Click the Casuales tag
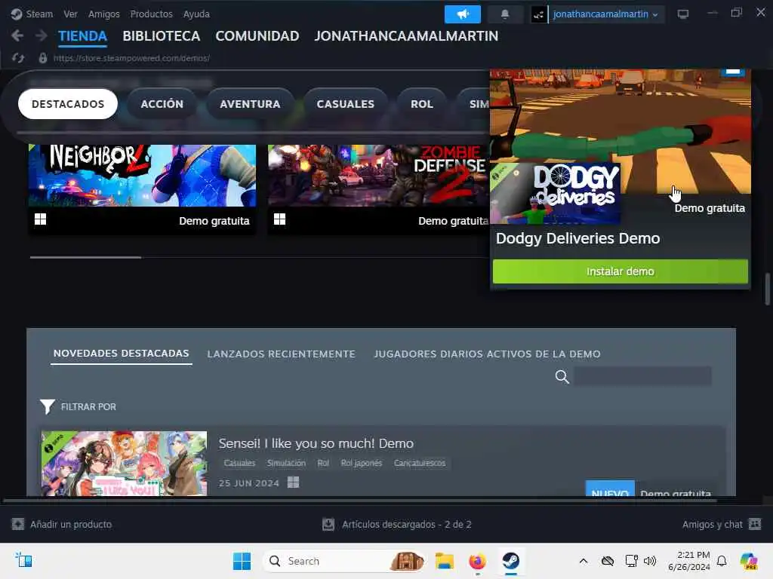This screenshot has height=579, width=773. coord(239,463)
